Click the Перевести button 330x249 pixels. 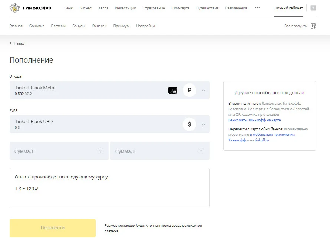(53, 228)
